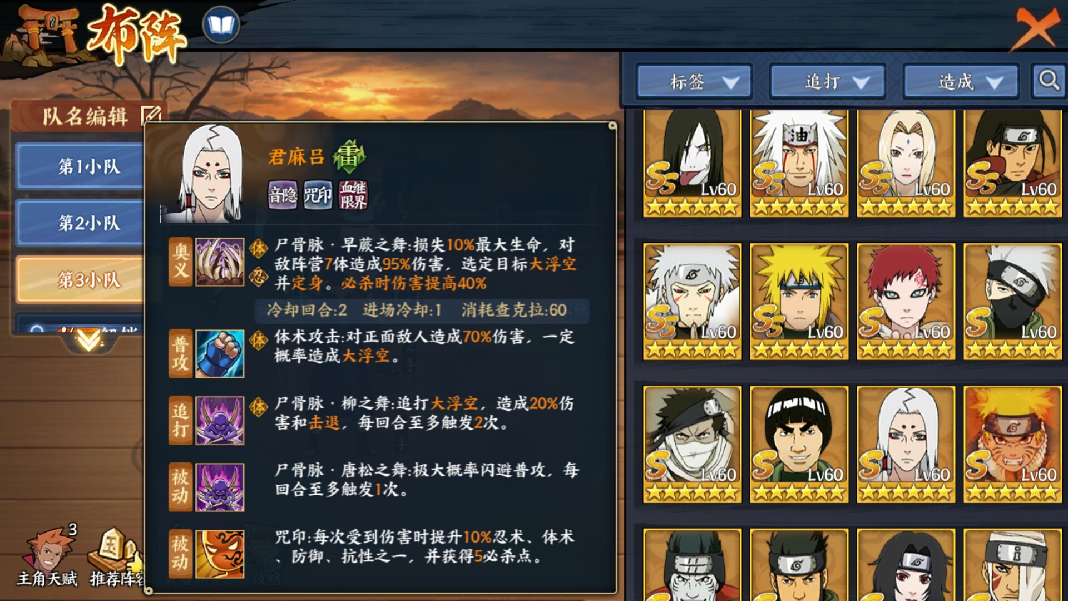Open the blue guidebook icon

[x=221, y=25]
